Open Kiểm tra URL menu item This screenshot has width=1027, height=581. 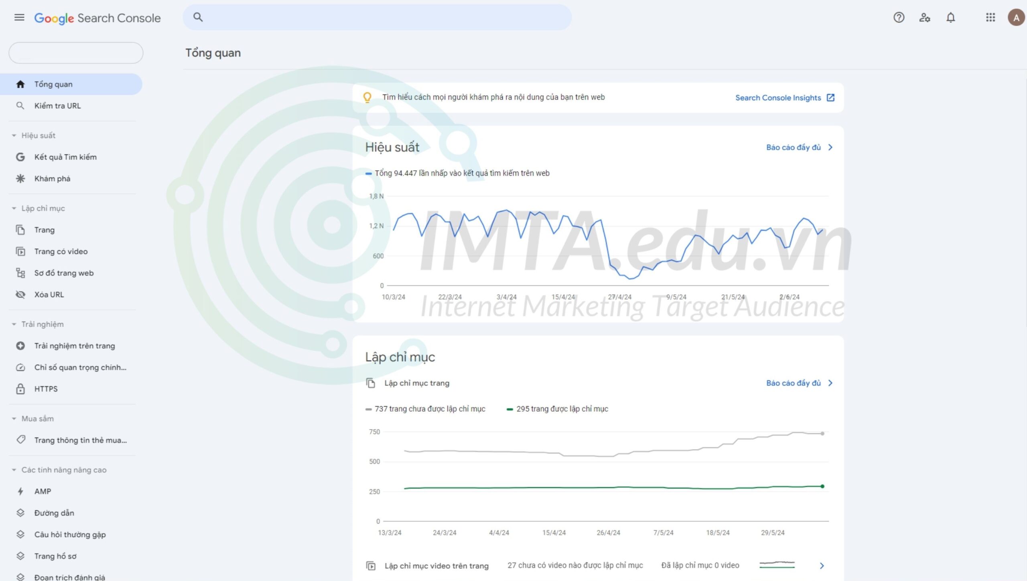(71, 106)
